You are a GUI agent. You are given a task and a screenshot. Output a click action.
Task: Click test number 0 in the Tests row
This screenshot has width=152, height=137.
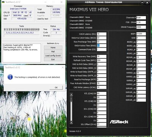point(5,30)
